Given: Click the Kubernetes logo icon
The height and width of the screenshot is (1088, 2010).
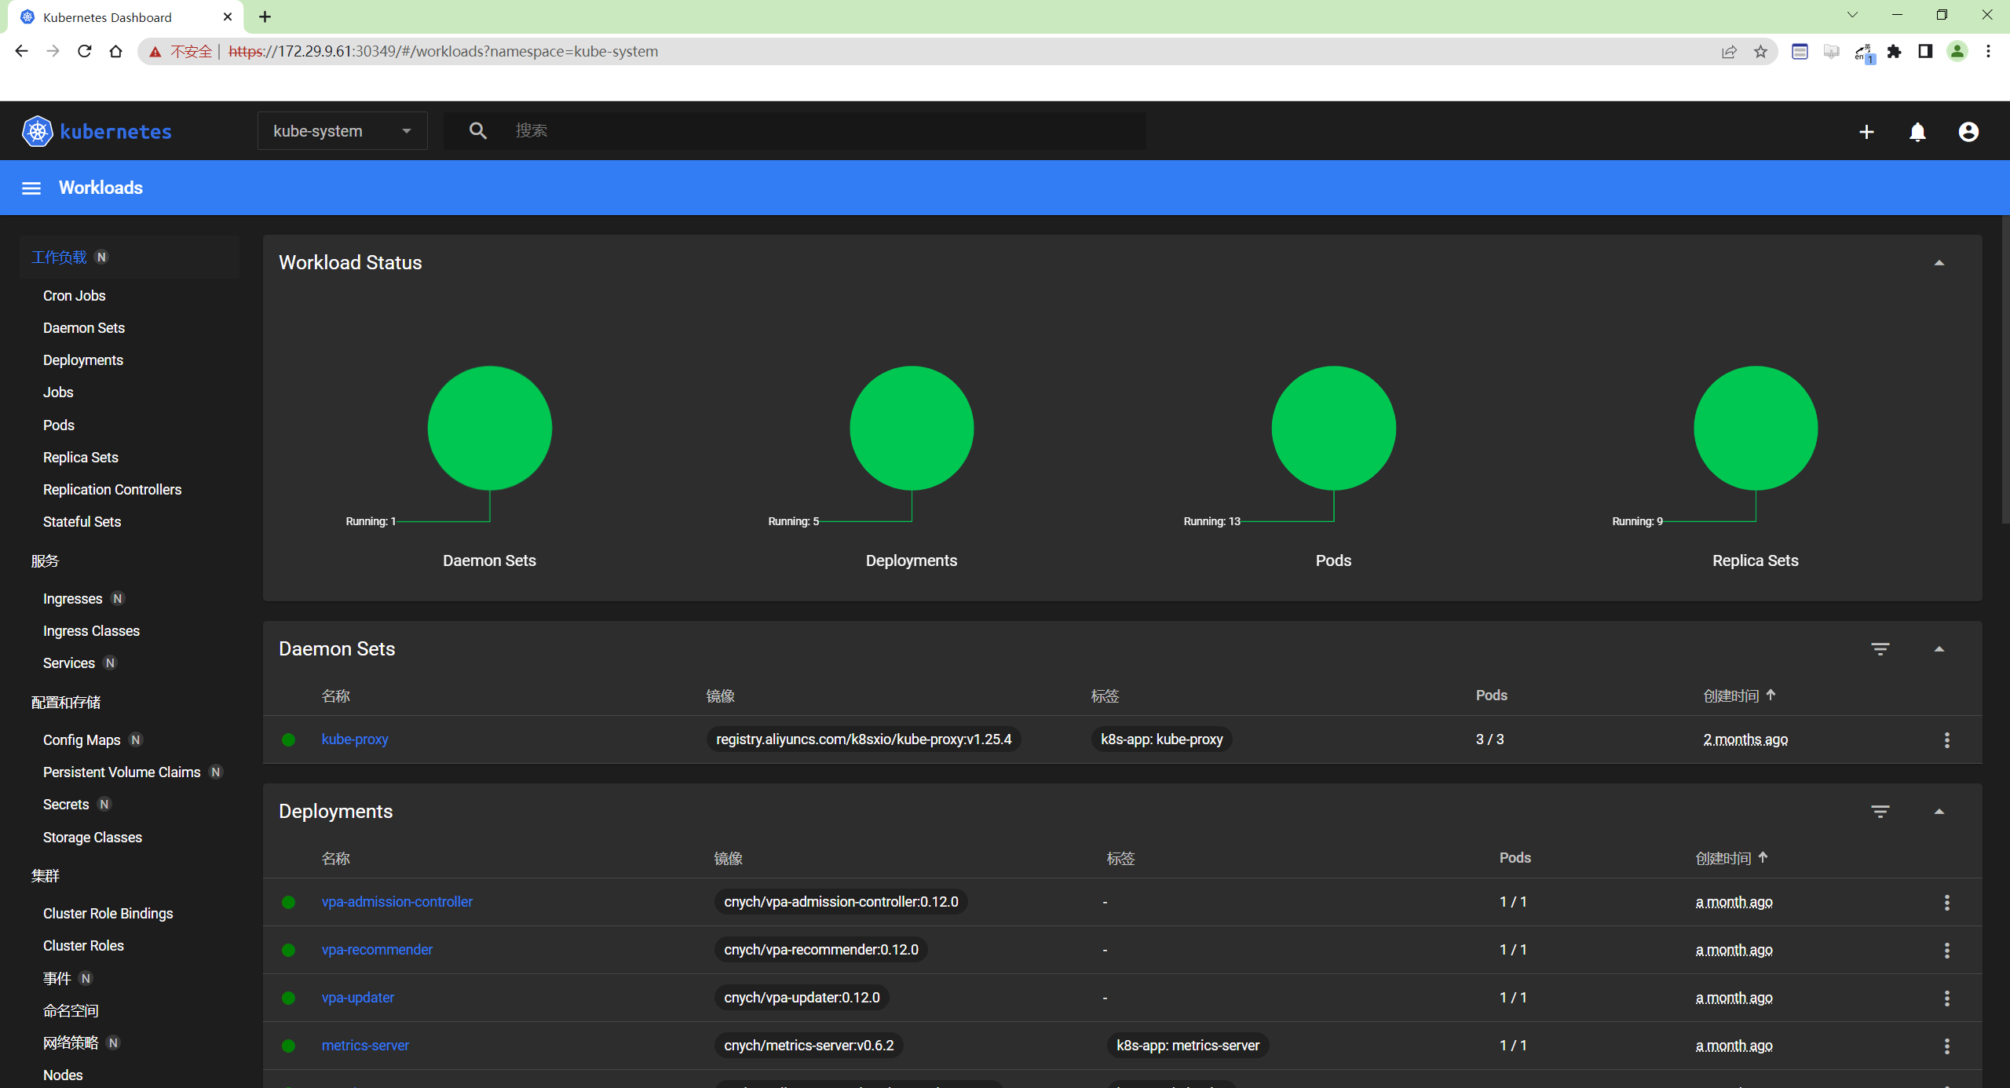Looking at the screenshot, I should (37, 131).
